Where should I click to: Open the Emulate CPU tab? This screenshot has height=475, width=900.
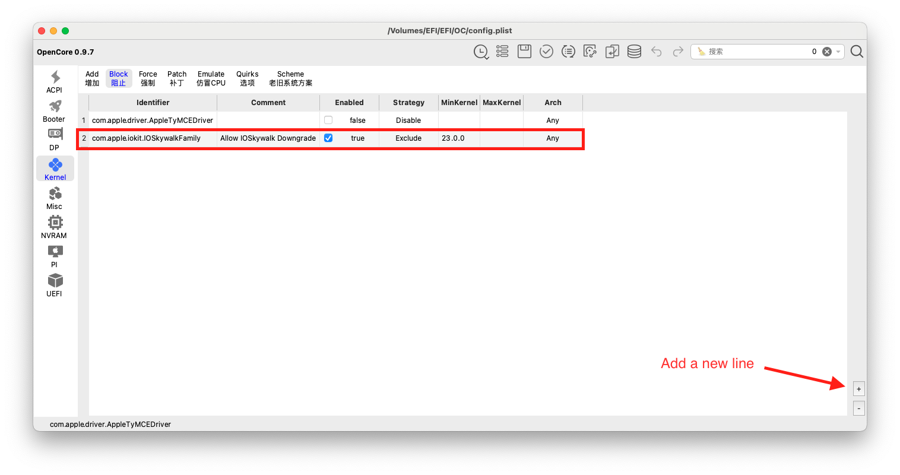click(211, 78)
